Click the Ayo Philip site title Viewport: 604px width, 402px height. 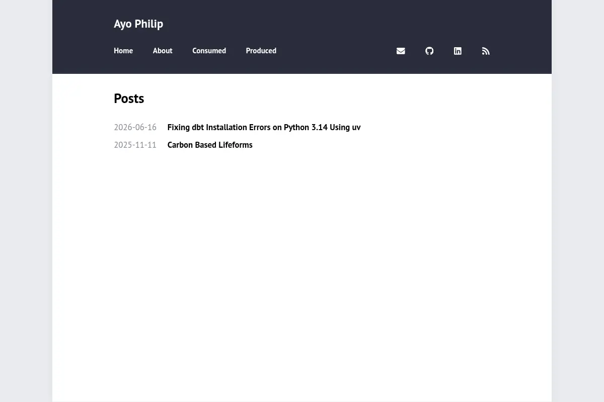[x=138, y=24]
